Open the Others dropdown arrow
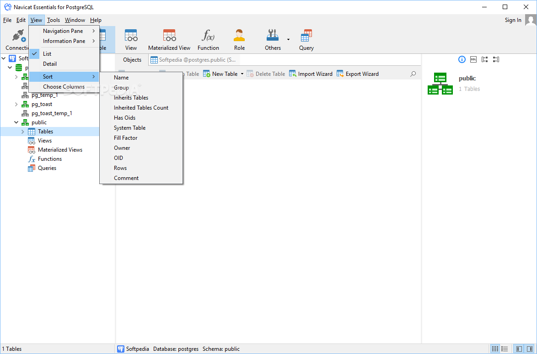 (288, 40)
